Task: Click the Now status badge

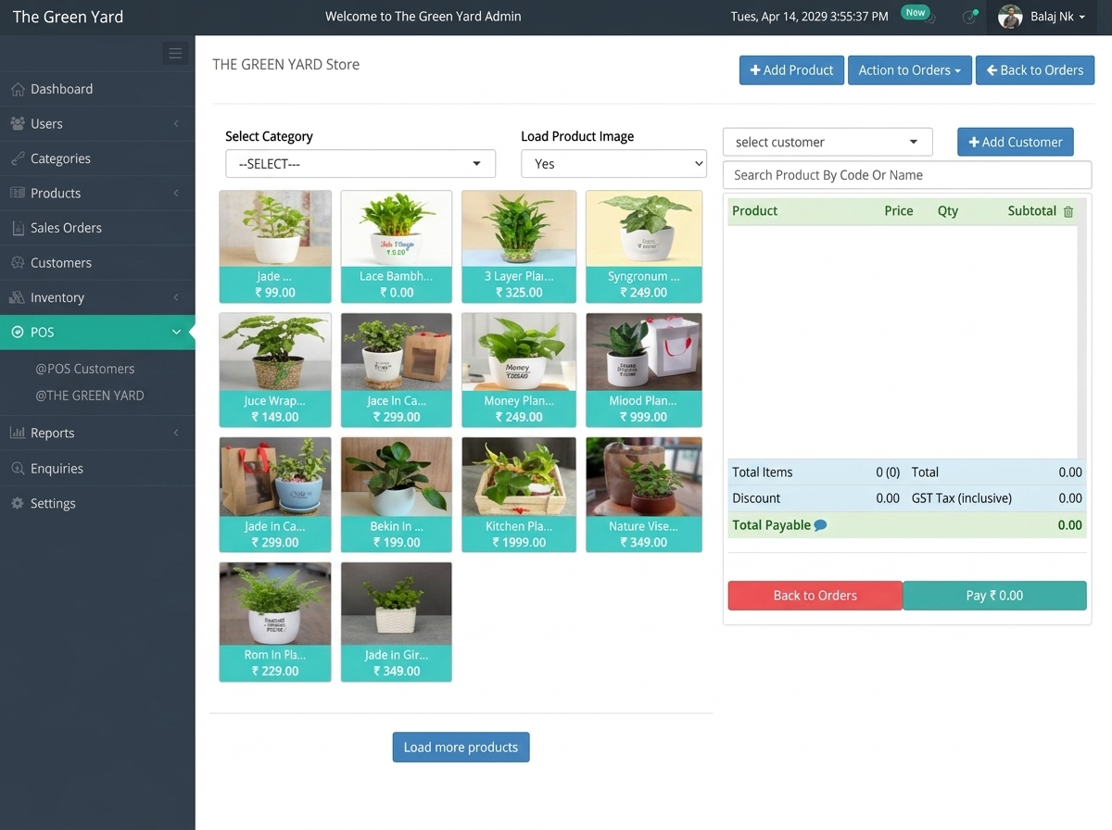Action: (x=916, y=13)
